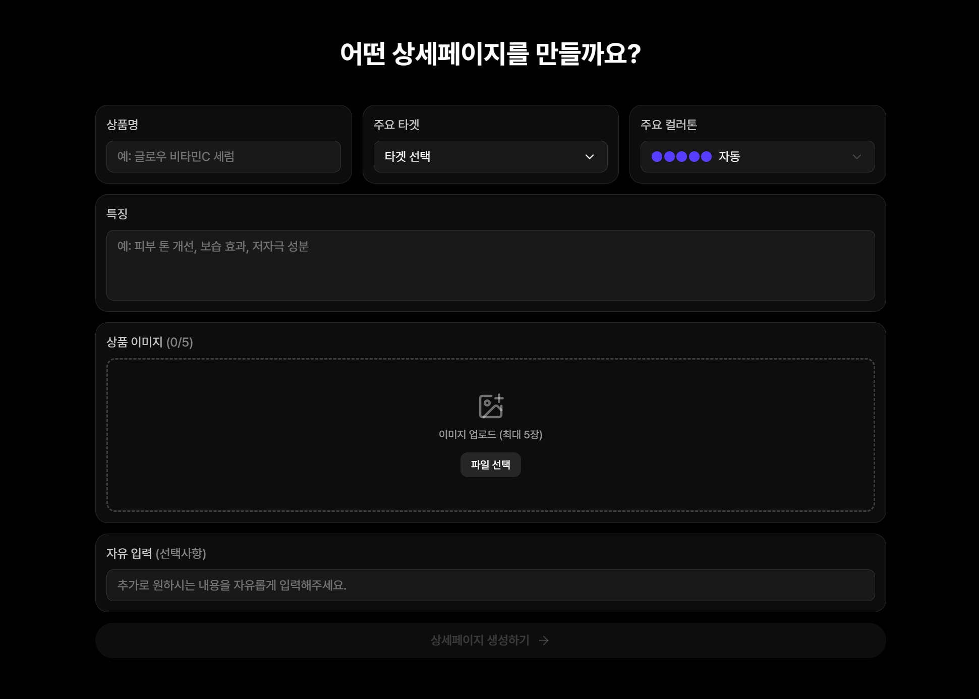Click the middle purple color dot
The image size is (979, 699).
pyautogui.click(x=681, y=157)
